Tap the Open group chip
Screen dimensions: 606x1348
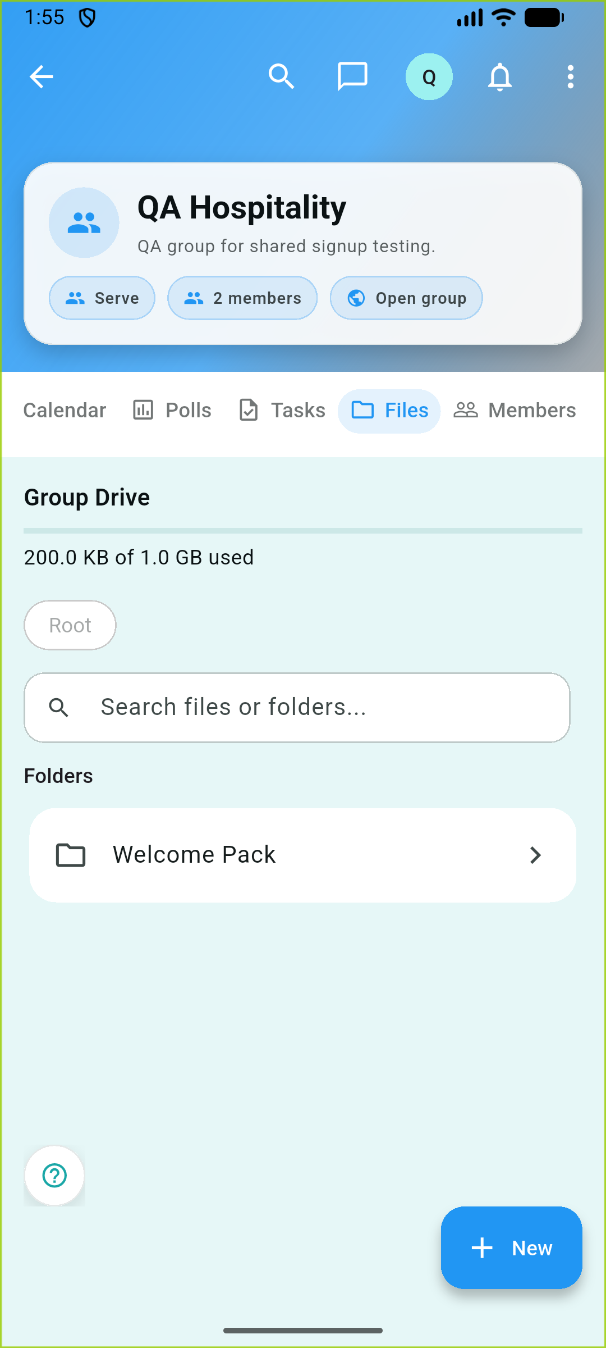tap(406, 298)
